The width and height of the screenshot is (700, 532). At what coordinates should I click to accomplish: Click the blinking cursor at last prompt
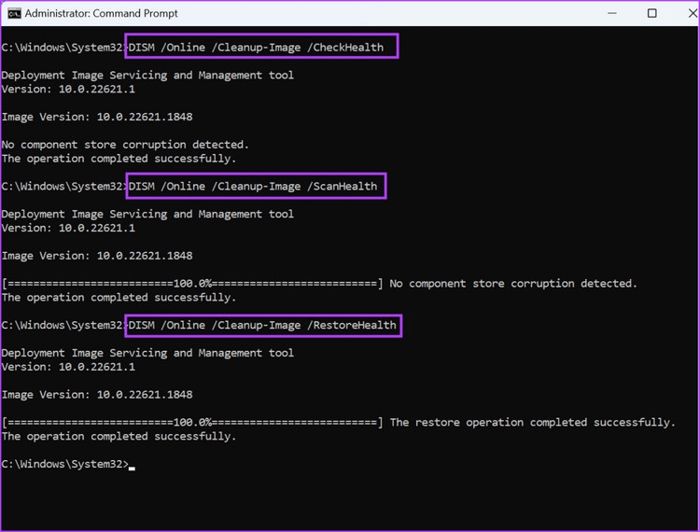point(132,468)
